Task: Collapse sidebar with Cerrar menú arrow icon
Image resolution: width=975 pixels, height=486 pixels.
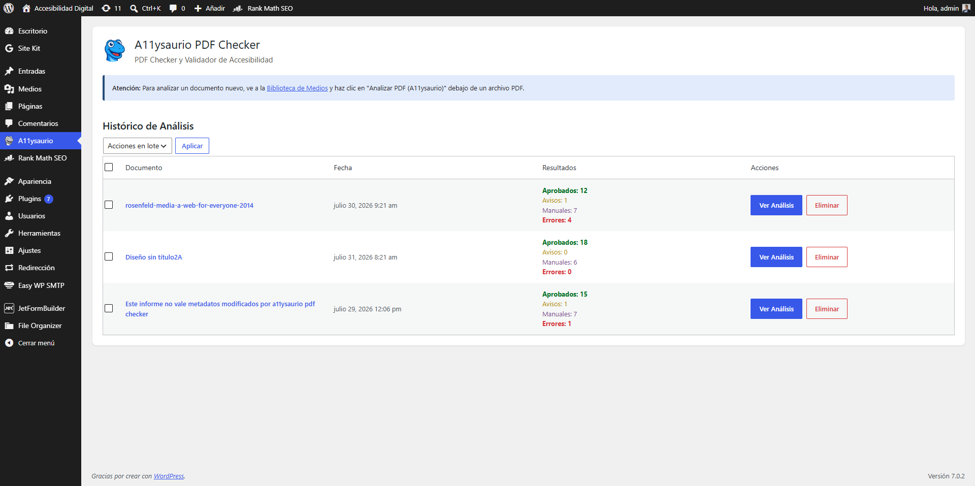Action: point(9,343)
